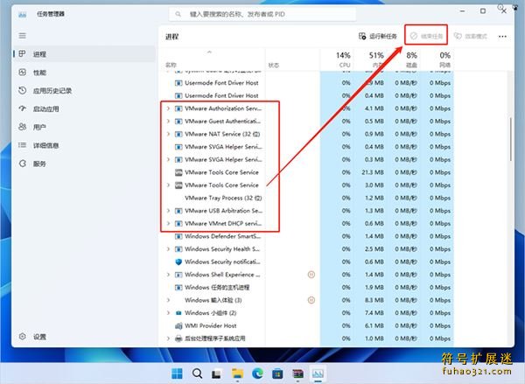Click the WMI Provider Host icon
525x384 pixels.
178,325
